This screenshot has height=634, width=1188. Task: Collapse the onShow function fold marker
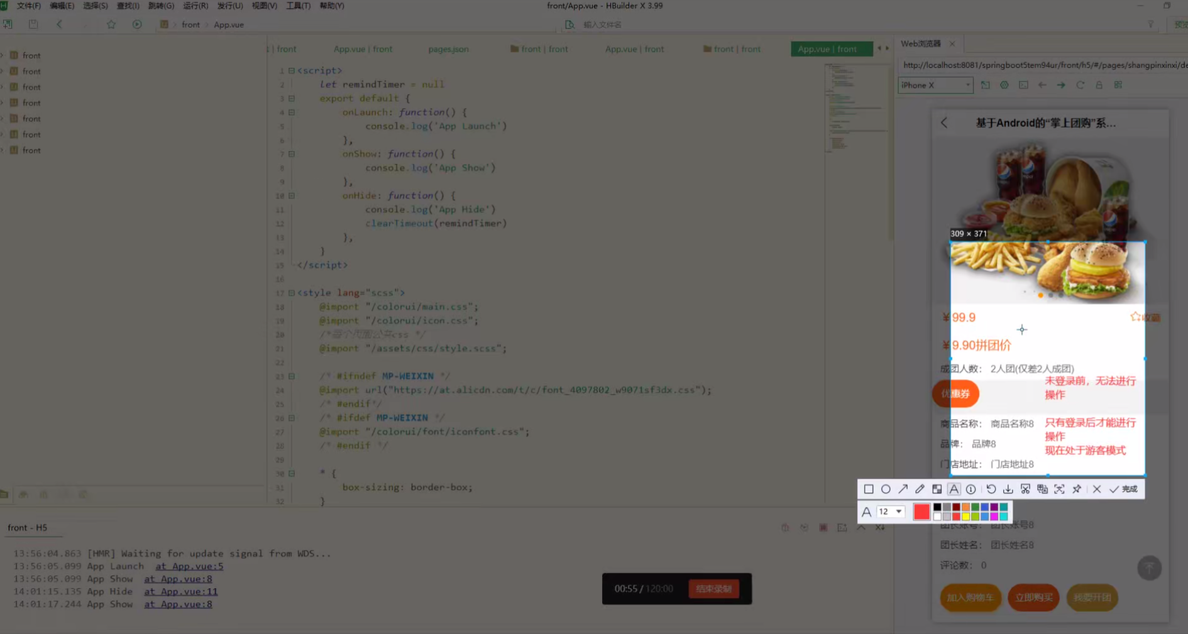pyautogui.click(x=291, y=154)
